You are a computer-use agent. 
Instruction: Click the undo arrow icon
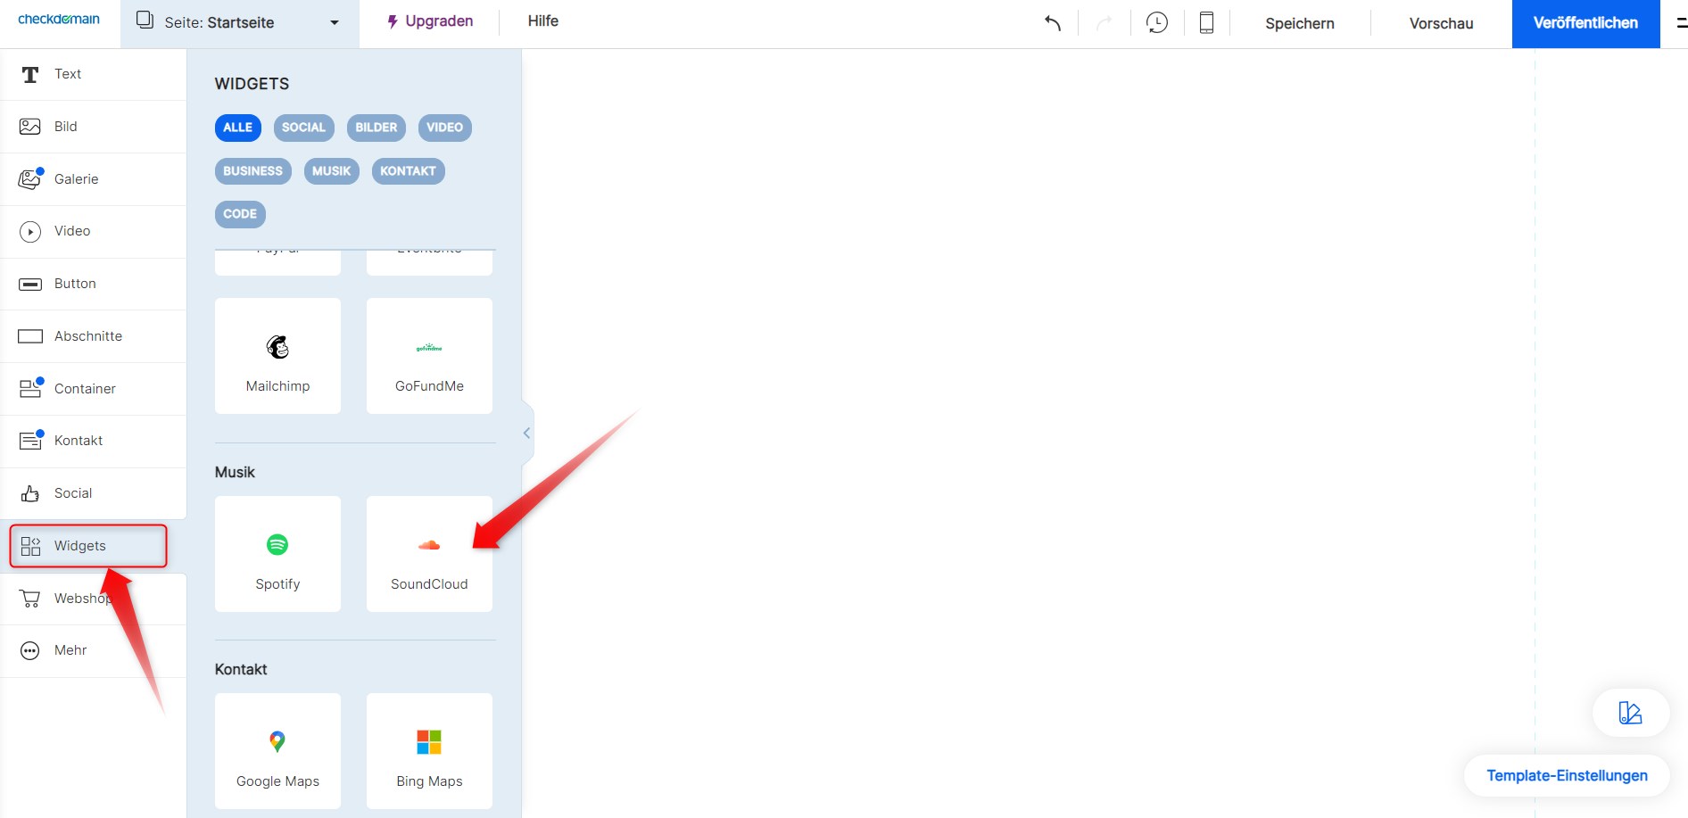point(1053,23)
